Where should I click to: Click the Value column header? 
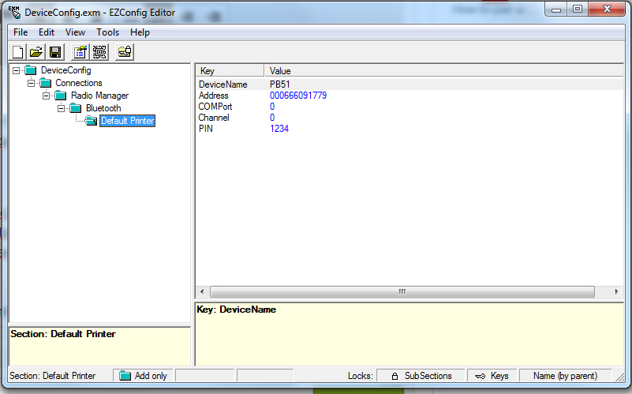(x=443, y=71)
